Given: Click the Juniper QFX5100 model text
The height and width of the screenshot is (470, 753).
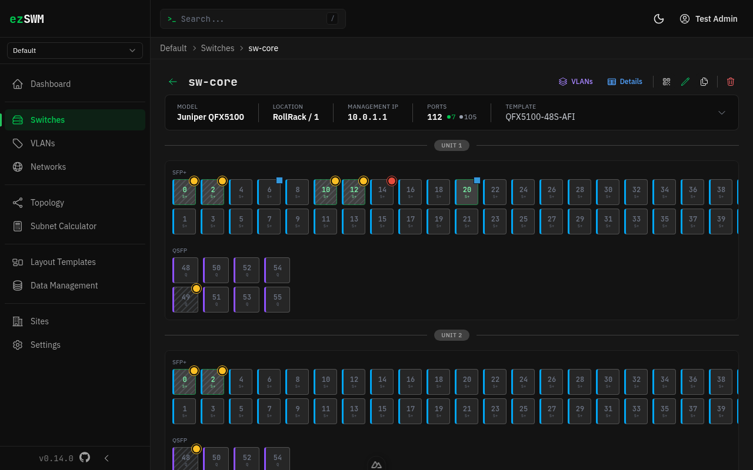Looking at the screenshot, I should click(x=211, y=117).
